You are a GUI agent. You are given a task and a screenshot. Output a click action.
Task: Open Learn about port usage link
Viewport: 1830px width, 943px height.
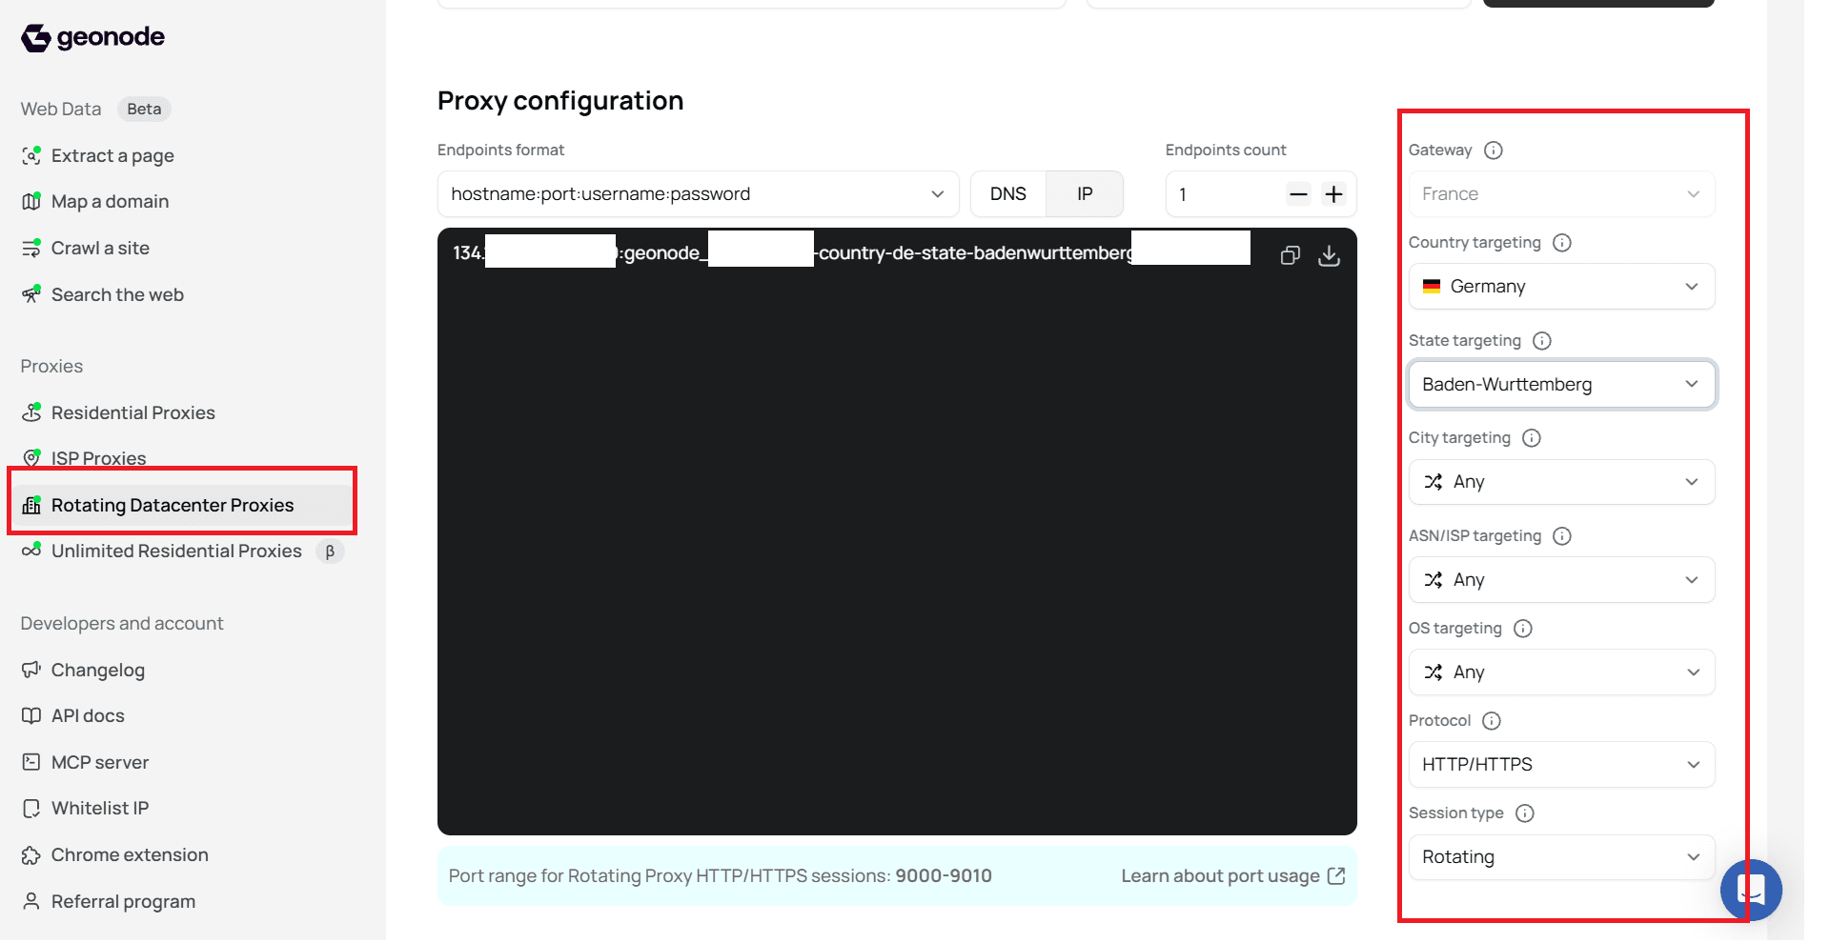click(1233, 875)
